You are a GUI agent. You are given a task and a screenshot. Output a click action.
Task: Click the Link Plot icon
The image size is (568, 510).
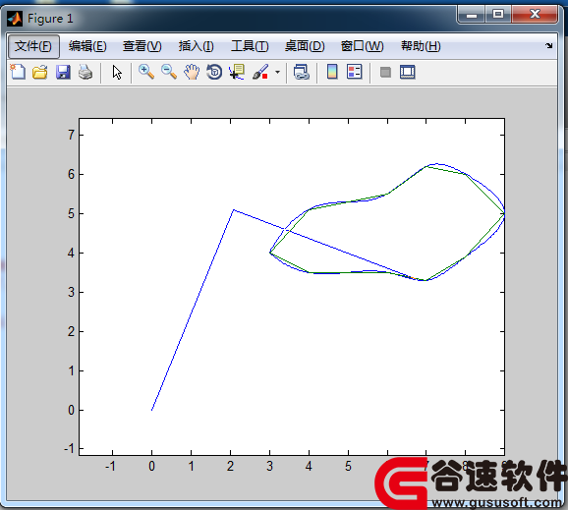[302, 72]
